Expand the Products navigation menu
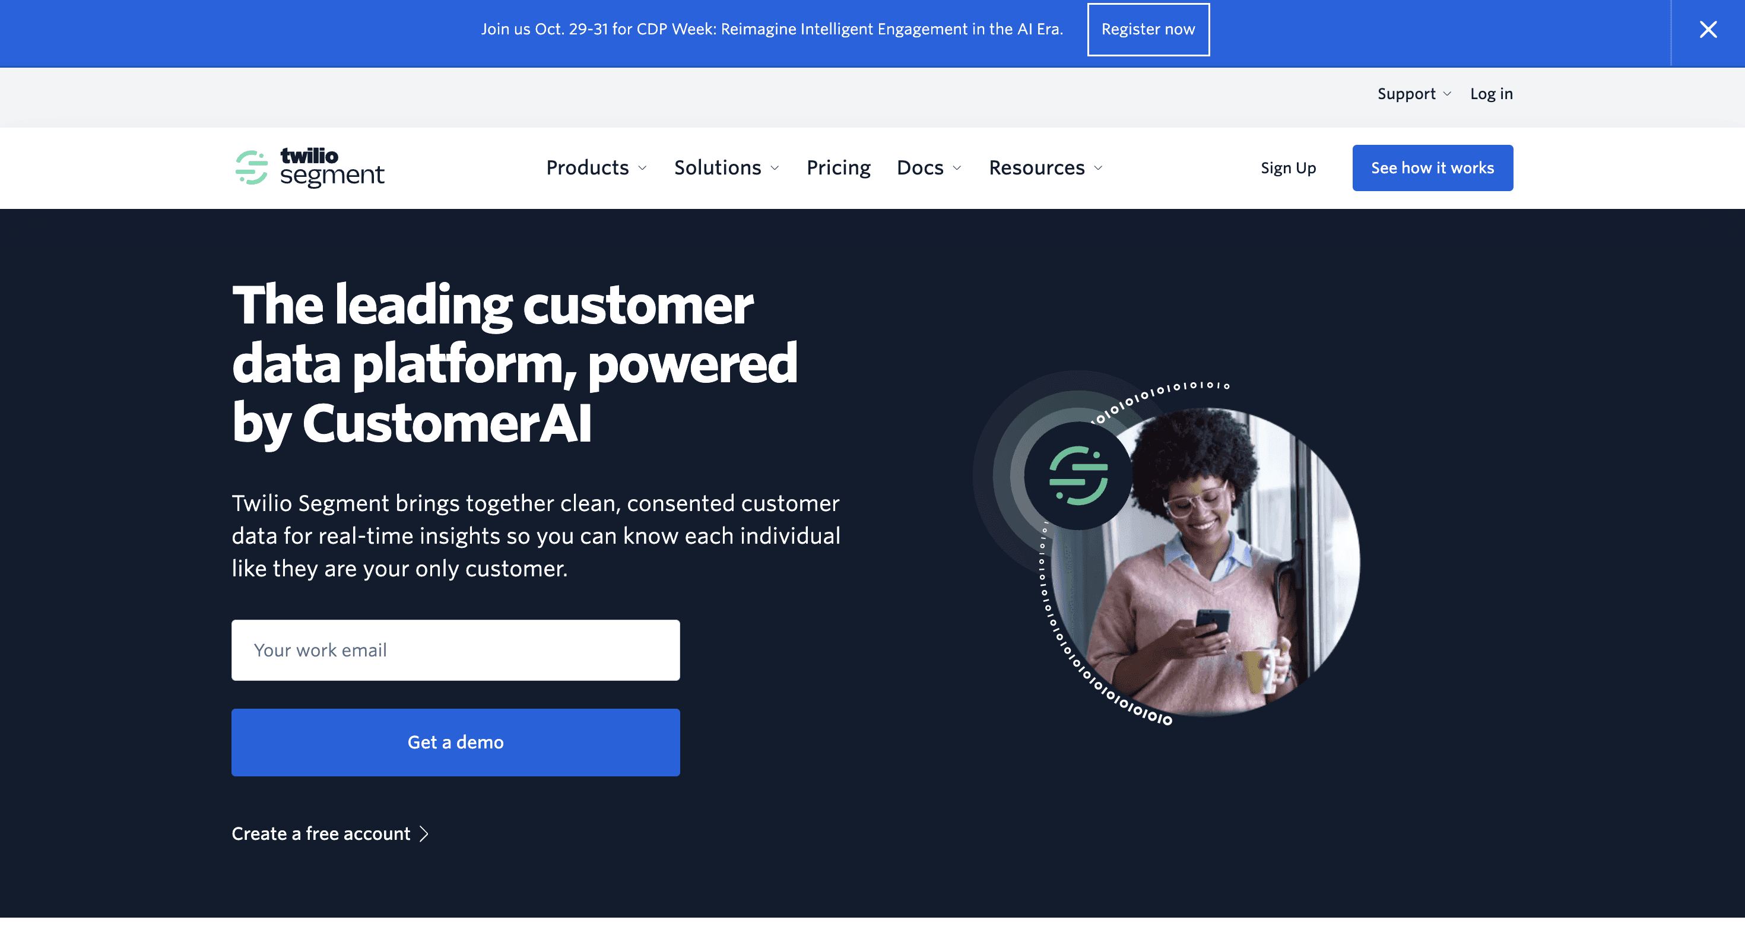 point(595,167)
